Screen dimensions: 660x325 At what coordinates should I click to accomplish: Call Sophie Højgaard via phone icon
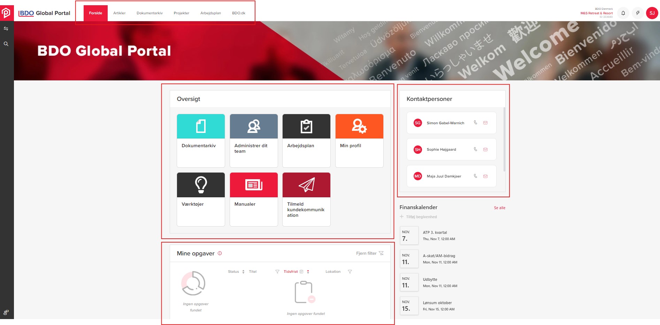click(475, 149)
